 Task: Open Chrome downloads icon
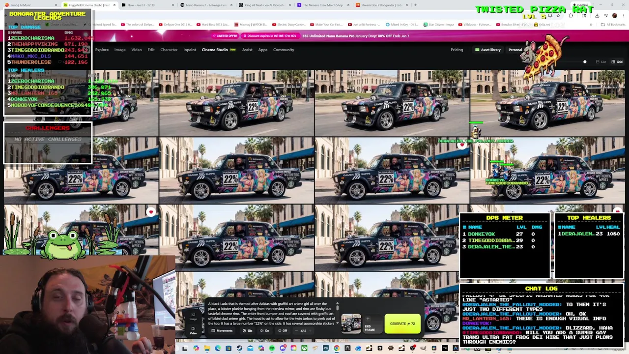pos(597,15)
